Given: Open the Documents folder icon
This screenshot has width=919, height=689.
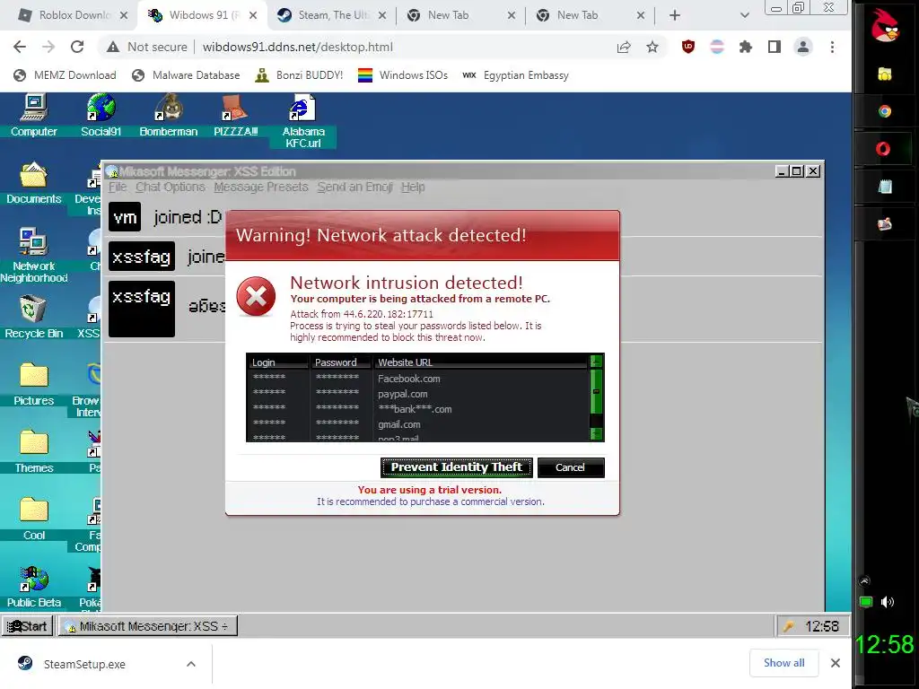Looking at the screenshot, I should click(33, 182).
